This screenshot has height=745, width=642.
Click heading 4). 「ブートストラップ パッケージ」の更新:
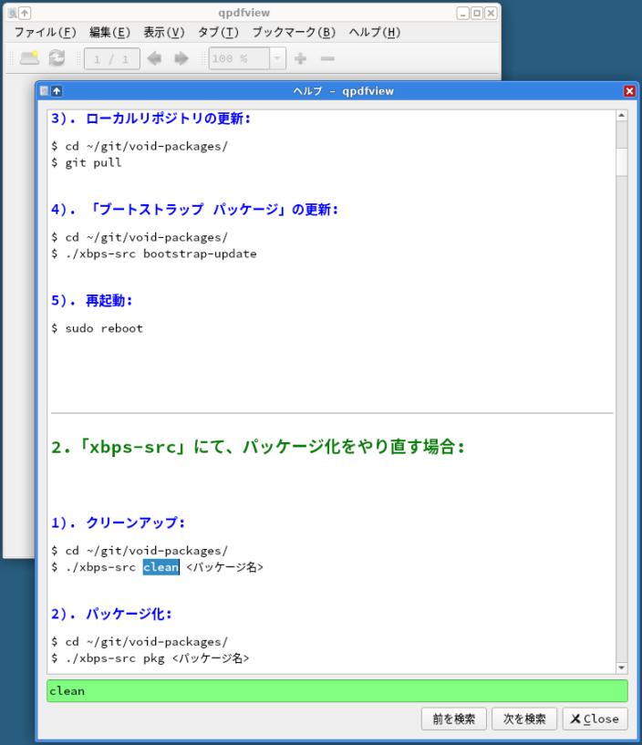[x=194, y=210]
